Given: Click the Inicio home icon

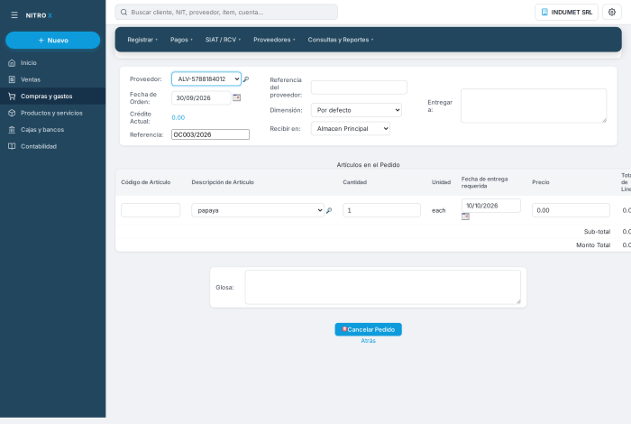Looking at the screenshot, I should pyautogui.click(x=12, y=63).
